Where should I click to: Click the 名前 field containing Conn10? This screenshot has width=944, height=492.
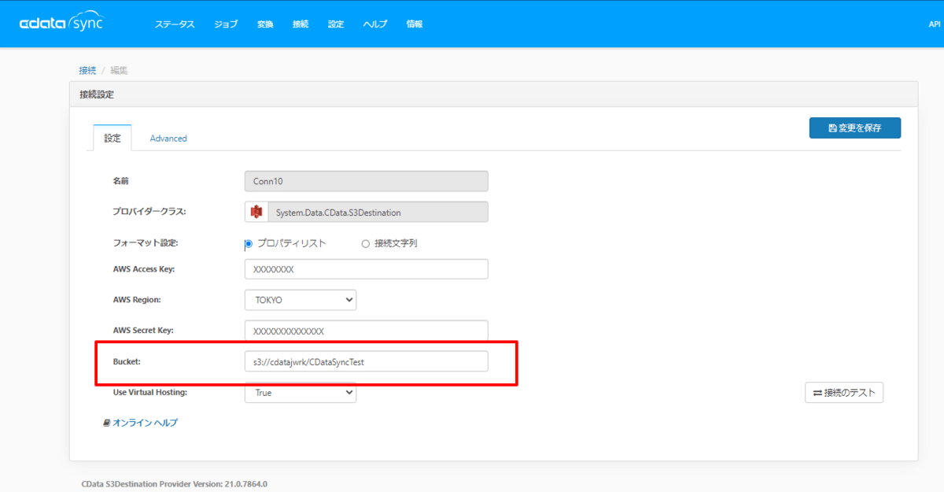point(367,181)
